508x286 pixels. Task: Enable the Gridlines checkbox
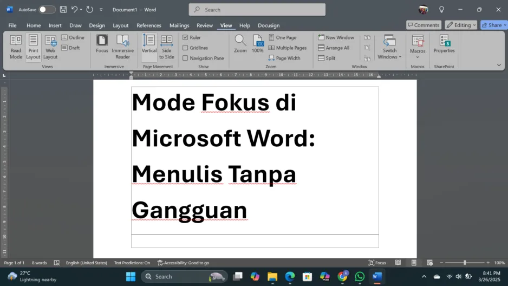click(185, 48)
